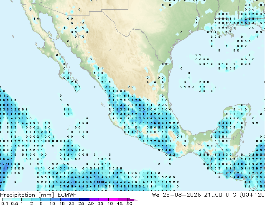Click the legend scale label "15"
Screen dimensions: 265x205
click(62, 203)
